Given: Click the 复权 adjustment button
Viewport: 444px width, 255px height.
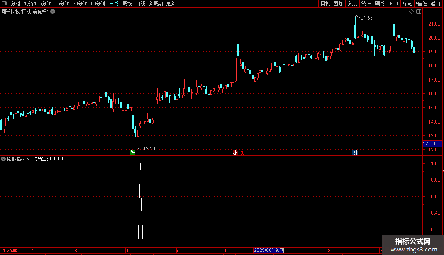Looking at the screenshot, I should coord(325,4).
